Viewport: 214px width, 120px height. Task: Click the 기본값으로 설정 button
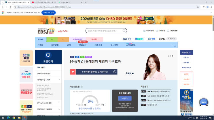click(49, 13)
